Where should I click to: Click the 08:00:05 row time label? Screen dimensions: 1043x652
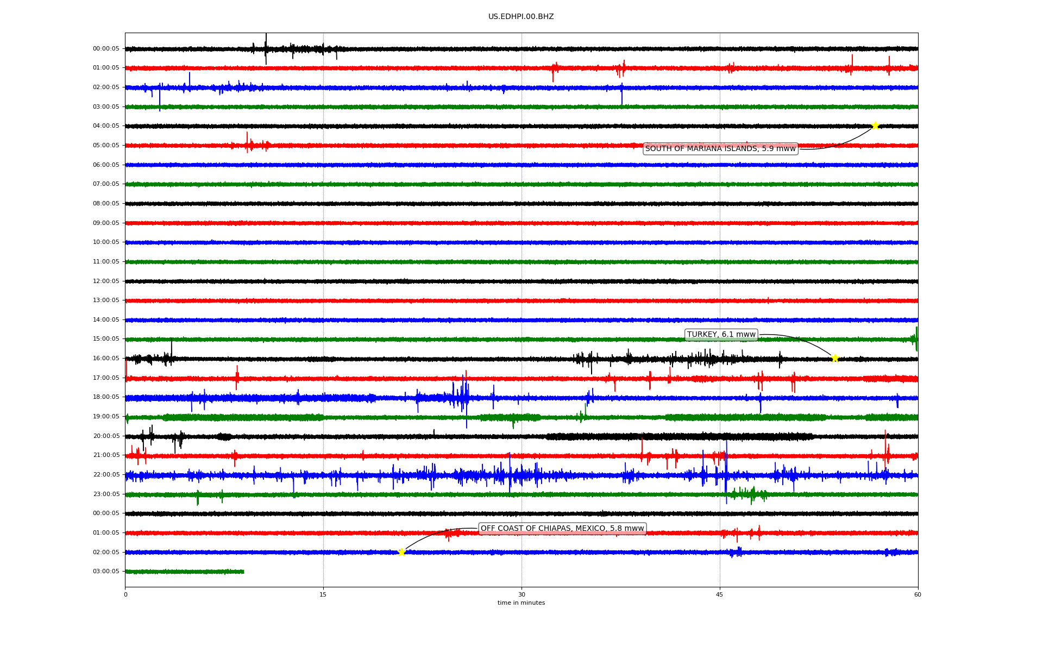tap(106, 204)
